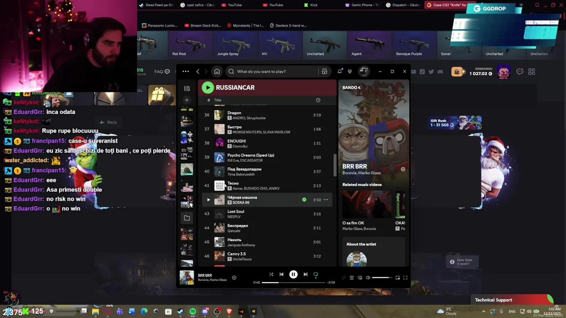Open more options for Чёрная машина
This screenshot has width=566, height=318.
(x=326, y=200)
